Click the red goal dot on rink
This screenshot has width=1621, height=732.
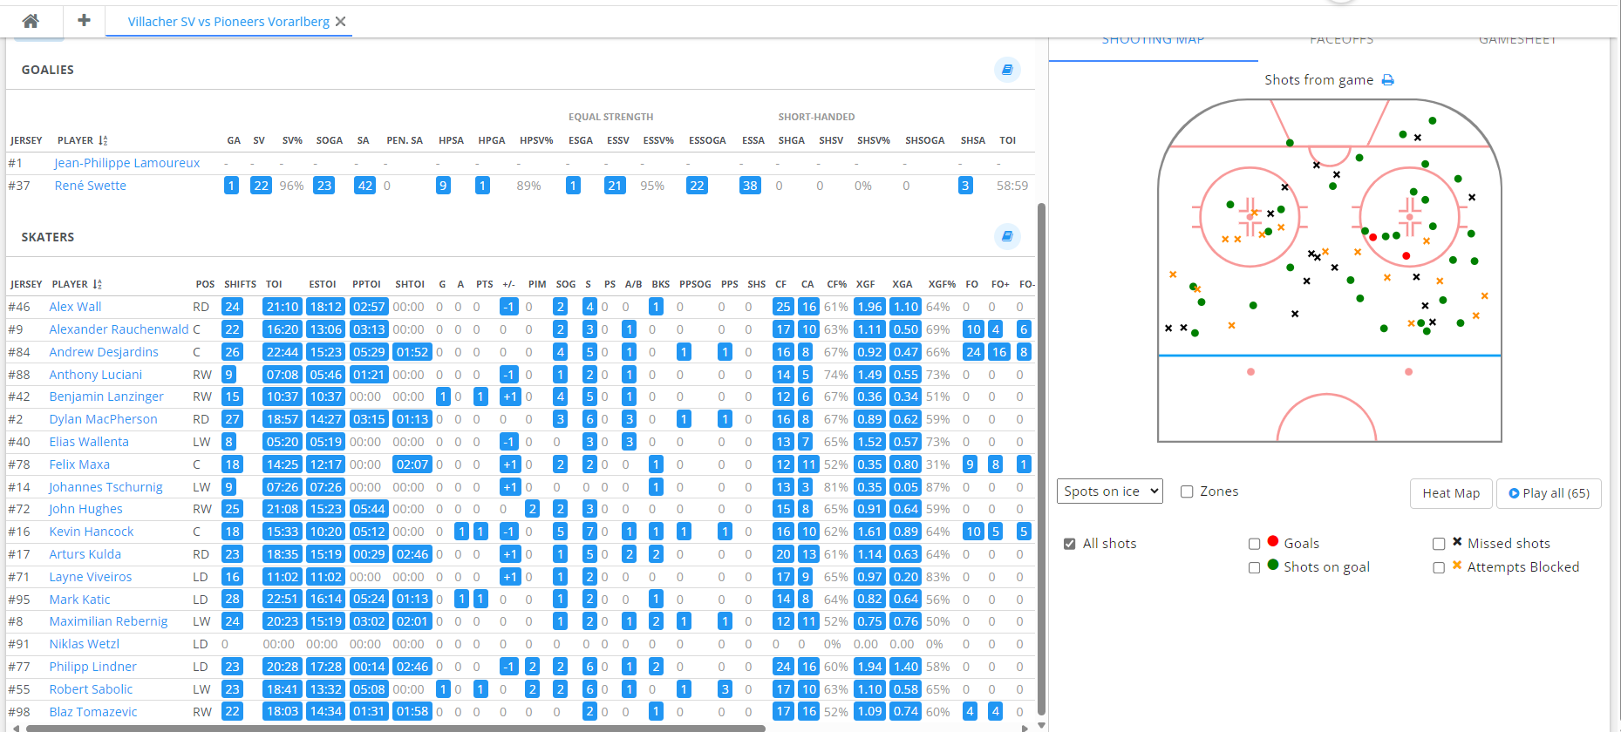pyautogui.click(x=1406, y=255)
